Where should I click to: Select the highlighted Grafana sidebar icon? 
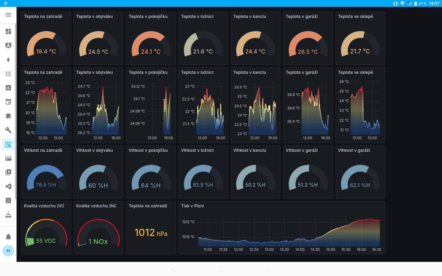pyautogui.click(x=8, y=144)
